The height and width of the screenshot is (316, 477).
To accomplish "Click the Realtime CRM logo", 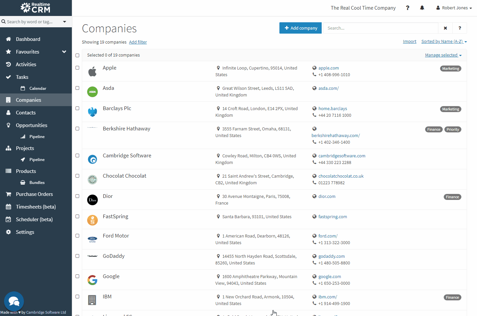I will (35, 8).
